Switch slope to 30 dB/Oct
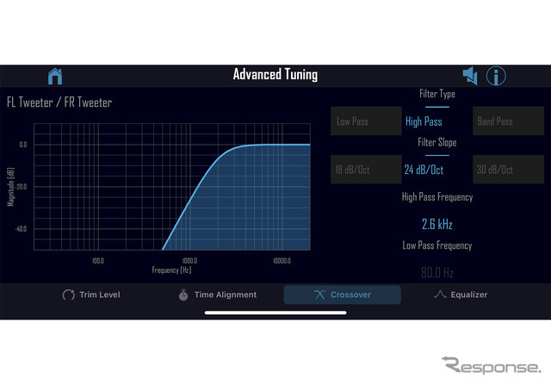Screen dimensions: 551x384 coord(508,170)
